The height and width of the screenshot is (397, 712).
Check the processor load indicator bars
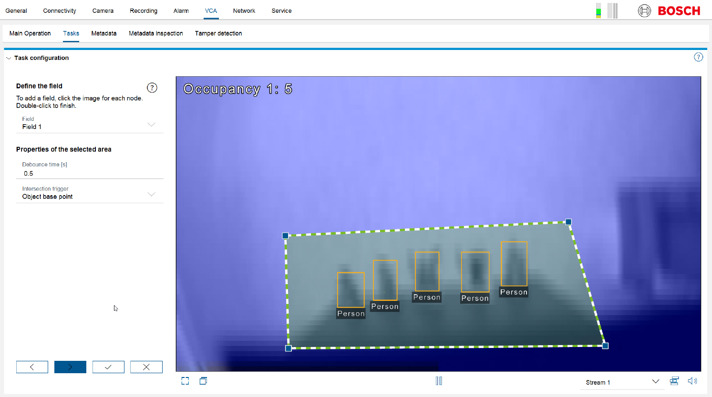(606, 10)
